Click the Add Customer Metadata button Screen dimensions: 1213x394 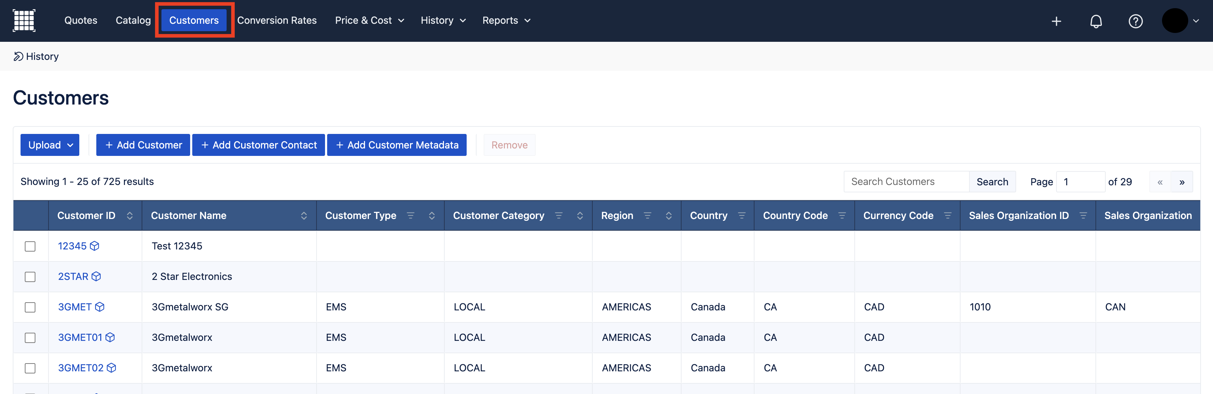[x=397, y=145]
